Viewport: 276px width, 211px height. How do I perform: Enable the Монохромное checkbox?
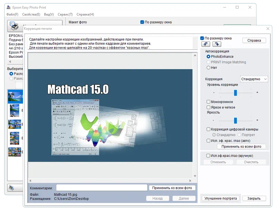208,102
